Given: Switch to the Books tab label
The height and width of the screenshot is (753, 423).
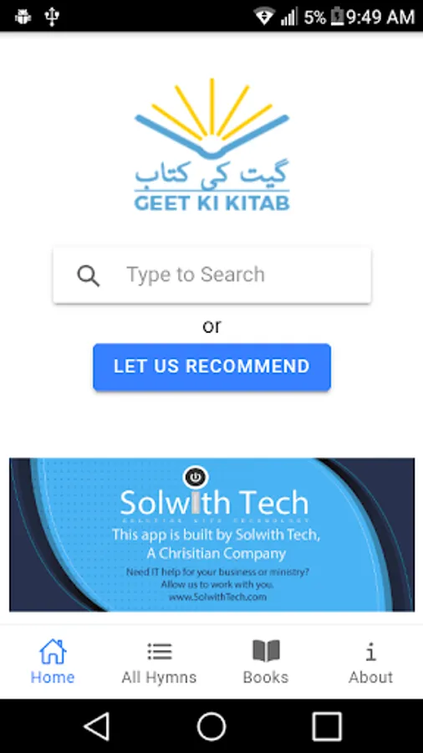Looking at the screenshot, I should [266, 678].
